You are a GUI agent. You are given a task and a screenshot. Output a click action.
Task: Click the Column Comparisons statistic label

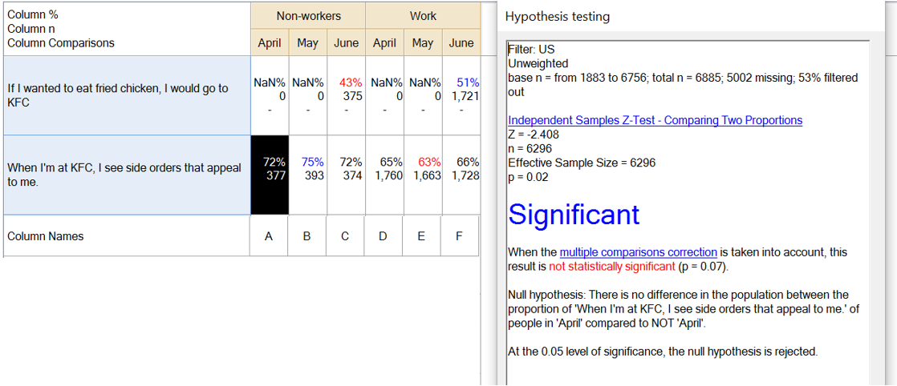coord(61,42)
